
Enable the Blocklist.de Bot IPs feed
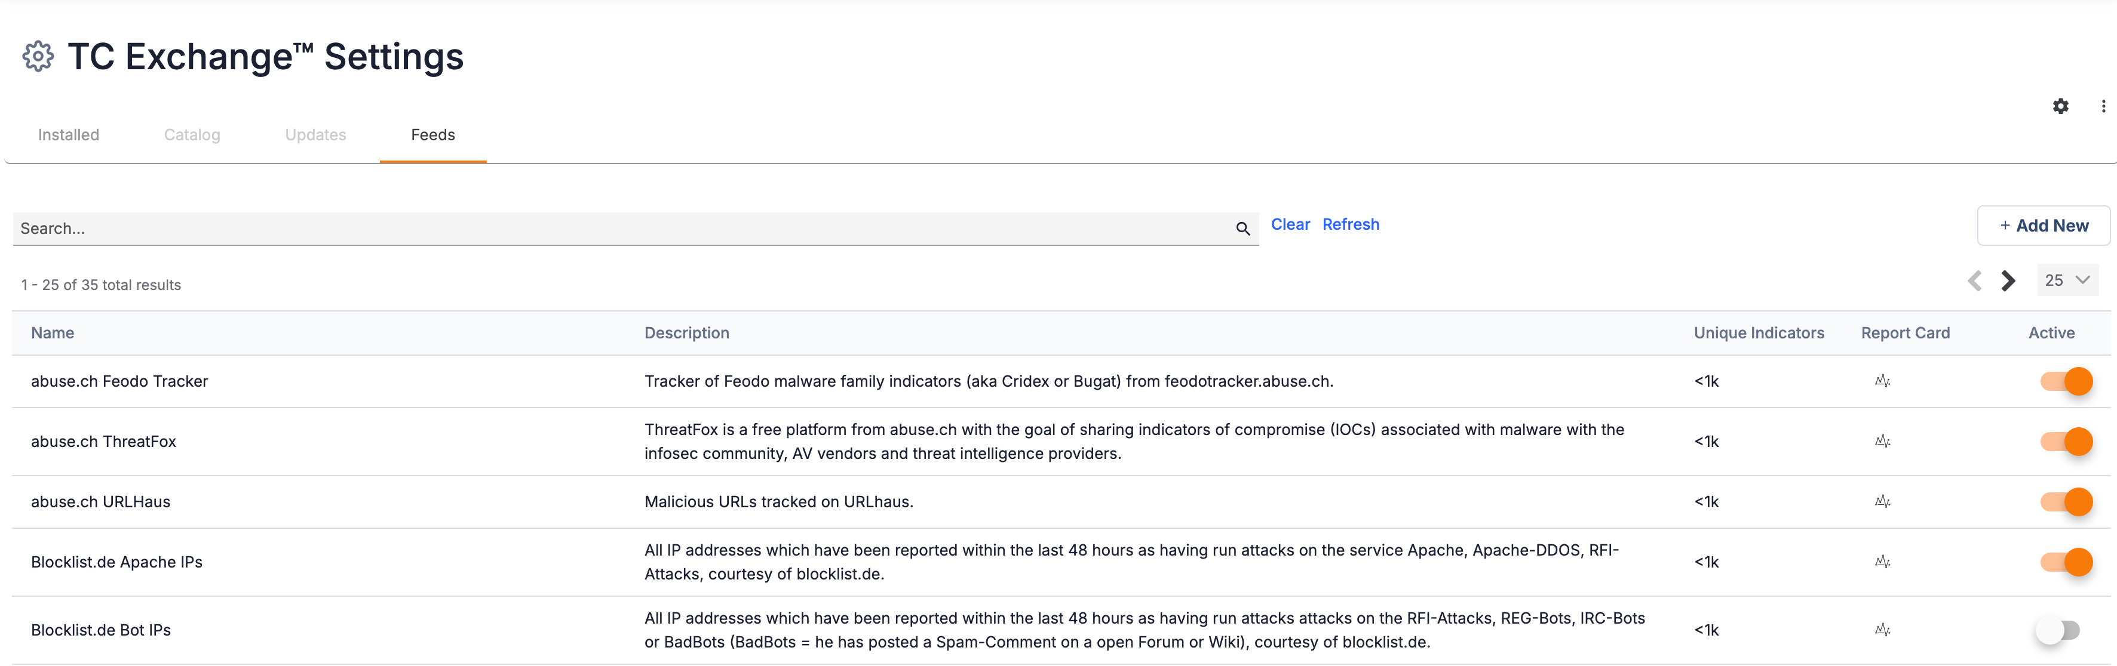click(x=2058, y=630)
